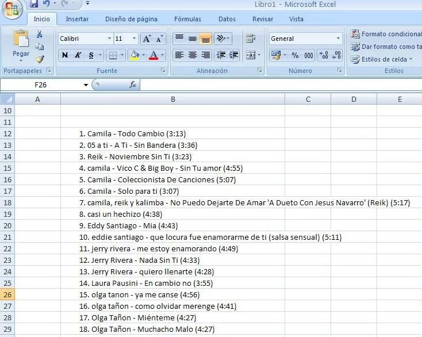Undo the last action
This screenshot has width=422, height=337.
coord(47,3)
